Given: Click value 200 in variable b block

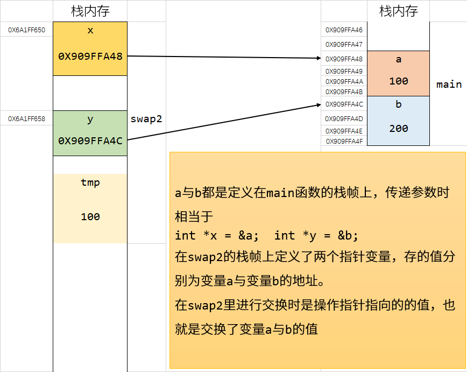Looking at the screenshot, I should tap(398, 129).
